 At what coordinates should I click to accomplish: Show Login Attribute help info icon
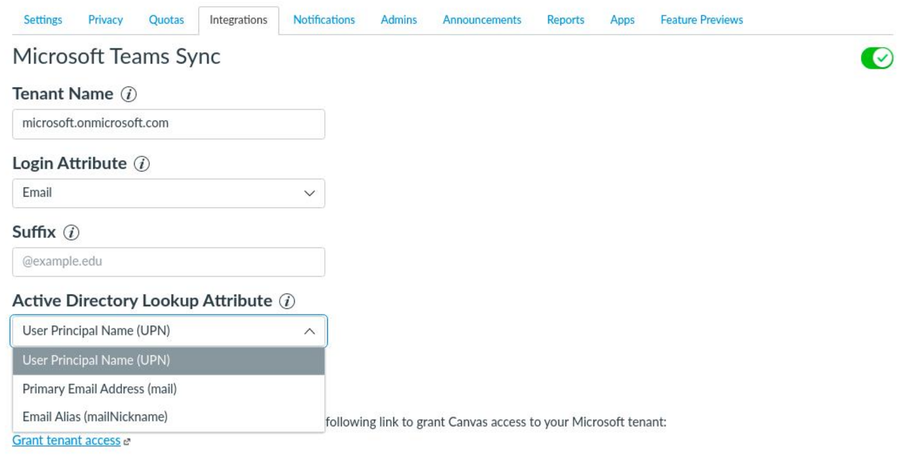(x=142, y=164)
